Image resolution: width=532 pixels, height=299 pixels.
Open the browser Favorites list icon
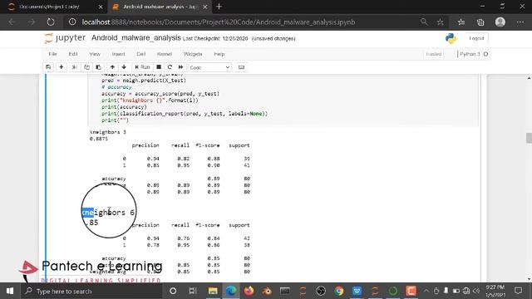point(461,22)
